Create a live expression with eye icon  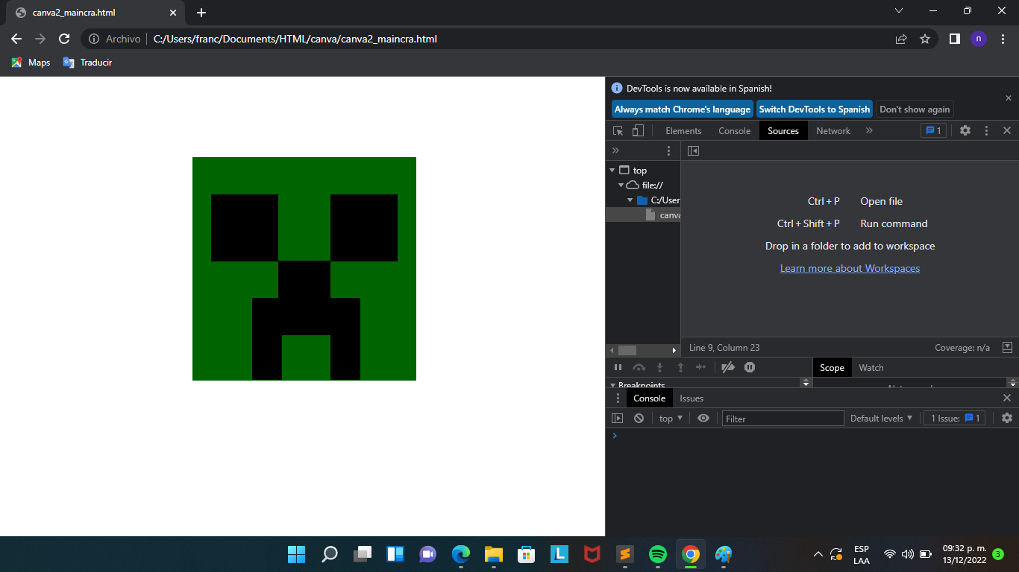(703, 419)
